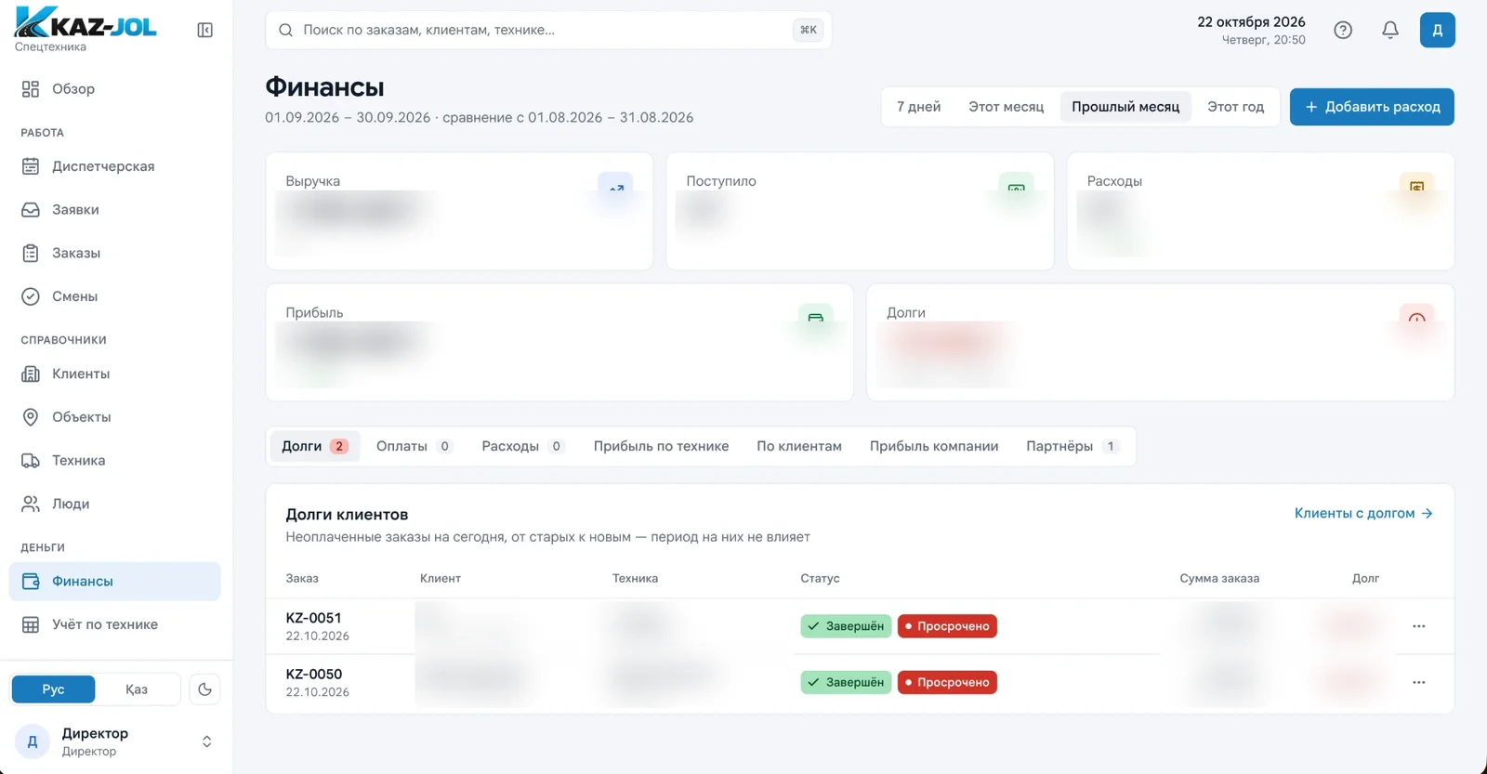Open Заказы in the sidebar
1487x774 pixels.
click(115, 253)
